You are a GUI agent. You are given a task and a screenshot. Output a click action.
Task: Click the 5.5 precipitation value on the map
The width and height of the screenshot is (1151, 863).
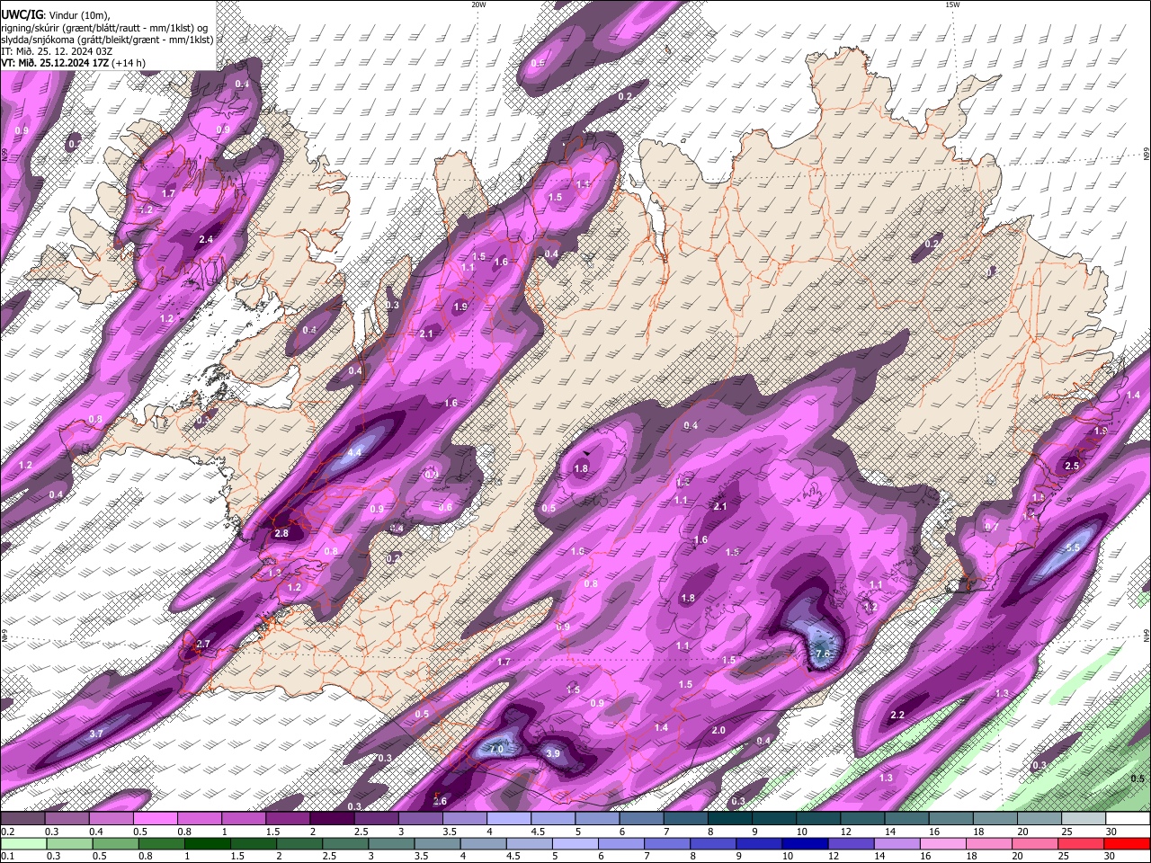point(1072,547)
